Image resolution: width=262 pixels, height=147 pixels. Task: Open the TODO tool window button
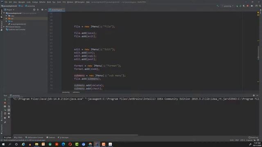coord(18,138)
